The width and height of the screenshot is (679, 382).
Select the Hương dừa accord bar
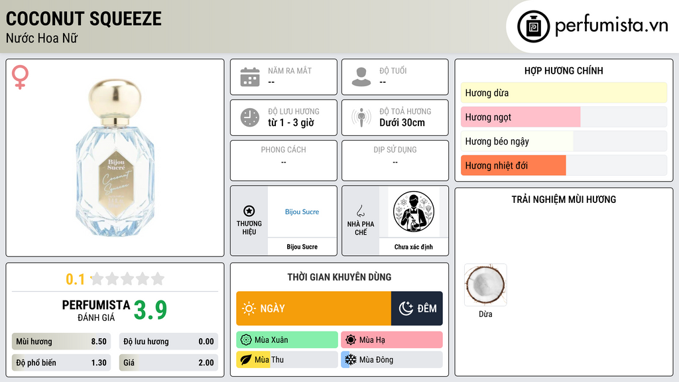tap(564, 93)
